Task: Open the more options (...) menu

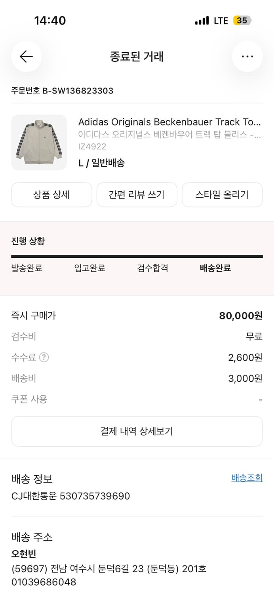Action: tap(247, 57)
